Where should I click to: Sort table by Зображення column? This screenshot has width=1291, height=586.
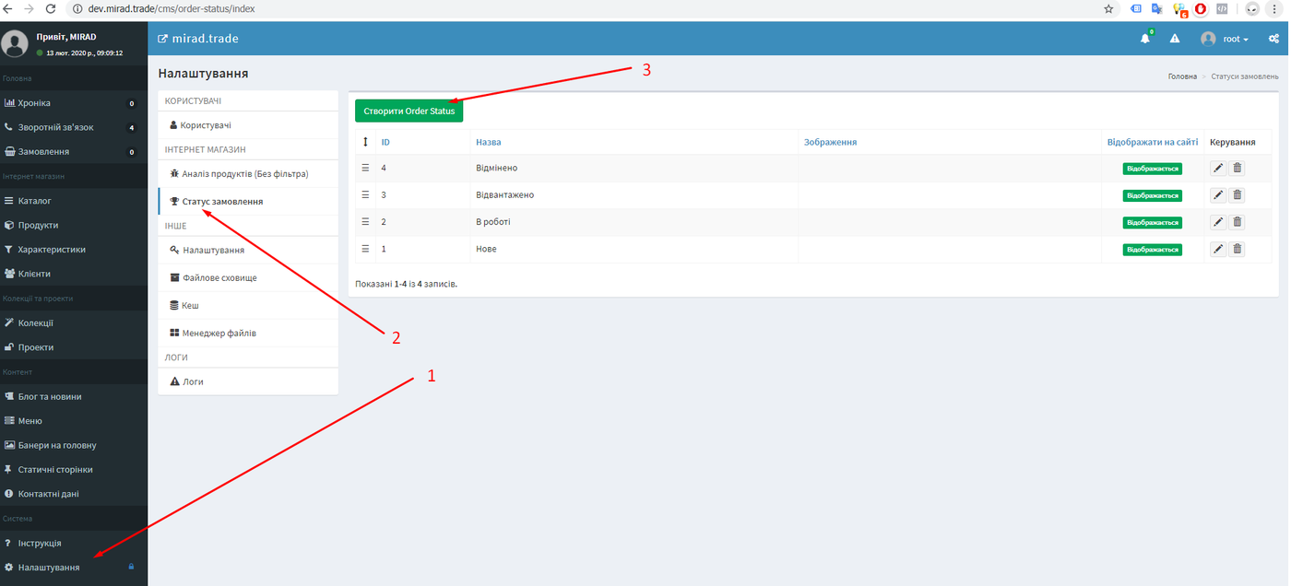[830, 142]
